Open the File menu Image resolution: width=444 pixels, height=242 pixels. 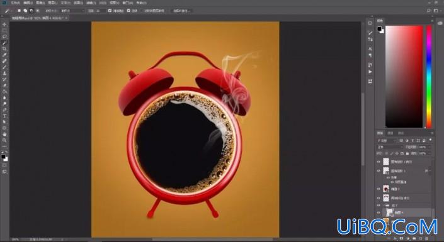(x=15, y=3)
